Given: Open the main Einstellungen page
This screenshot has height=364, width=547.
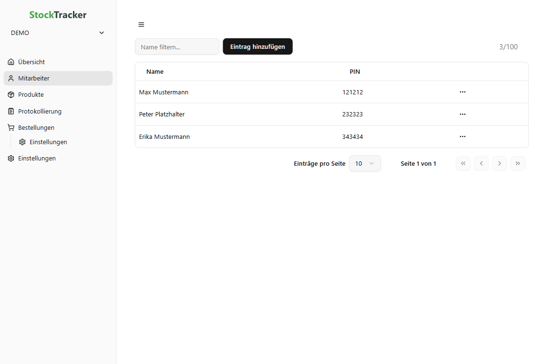Looking at the screenshot, I should tap(37, 159).
